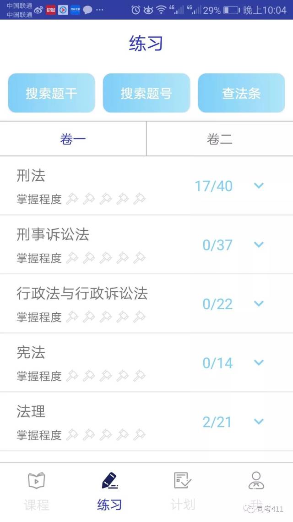Switch to the 卷二 tab
This screenshot has width=293, height=522.
pyautogui.click(x=220, y=139)
